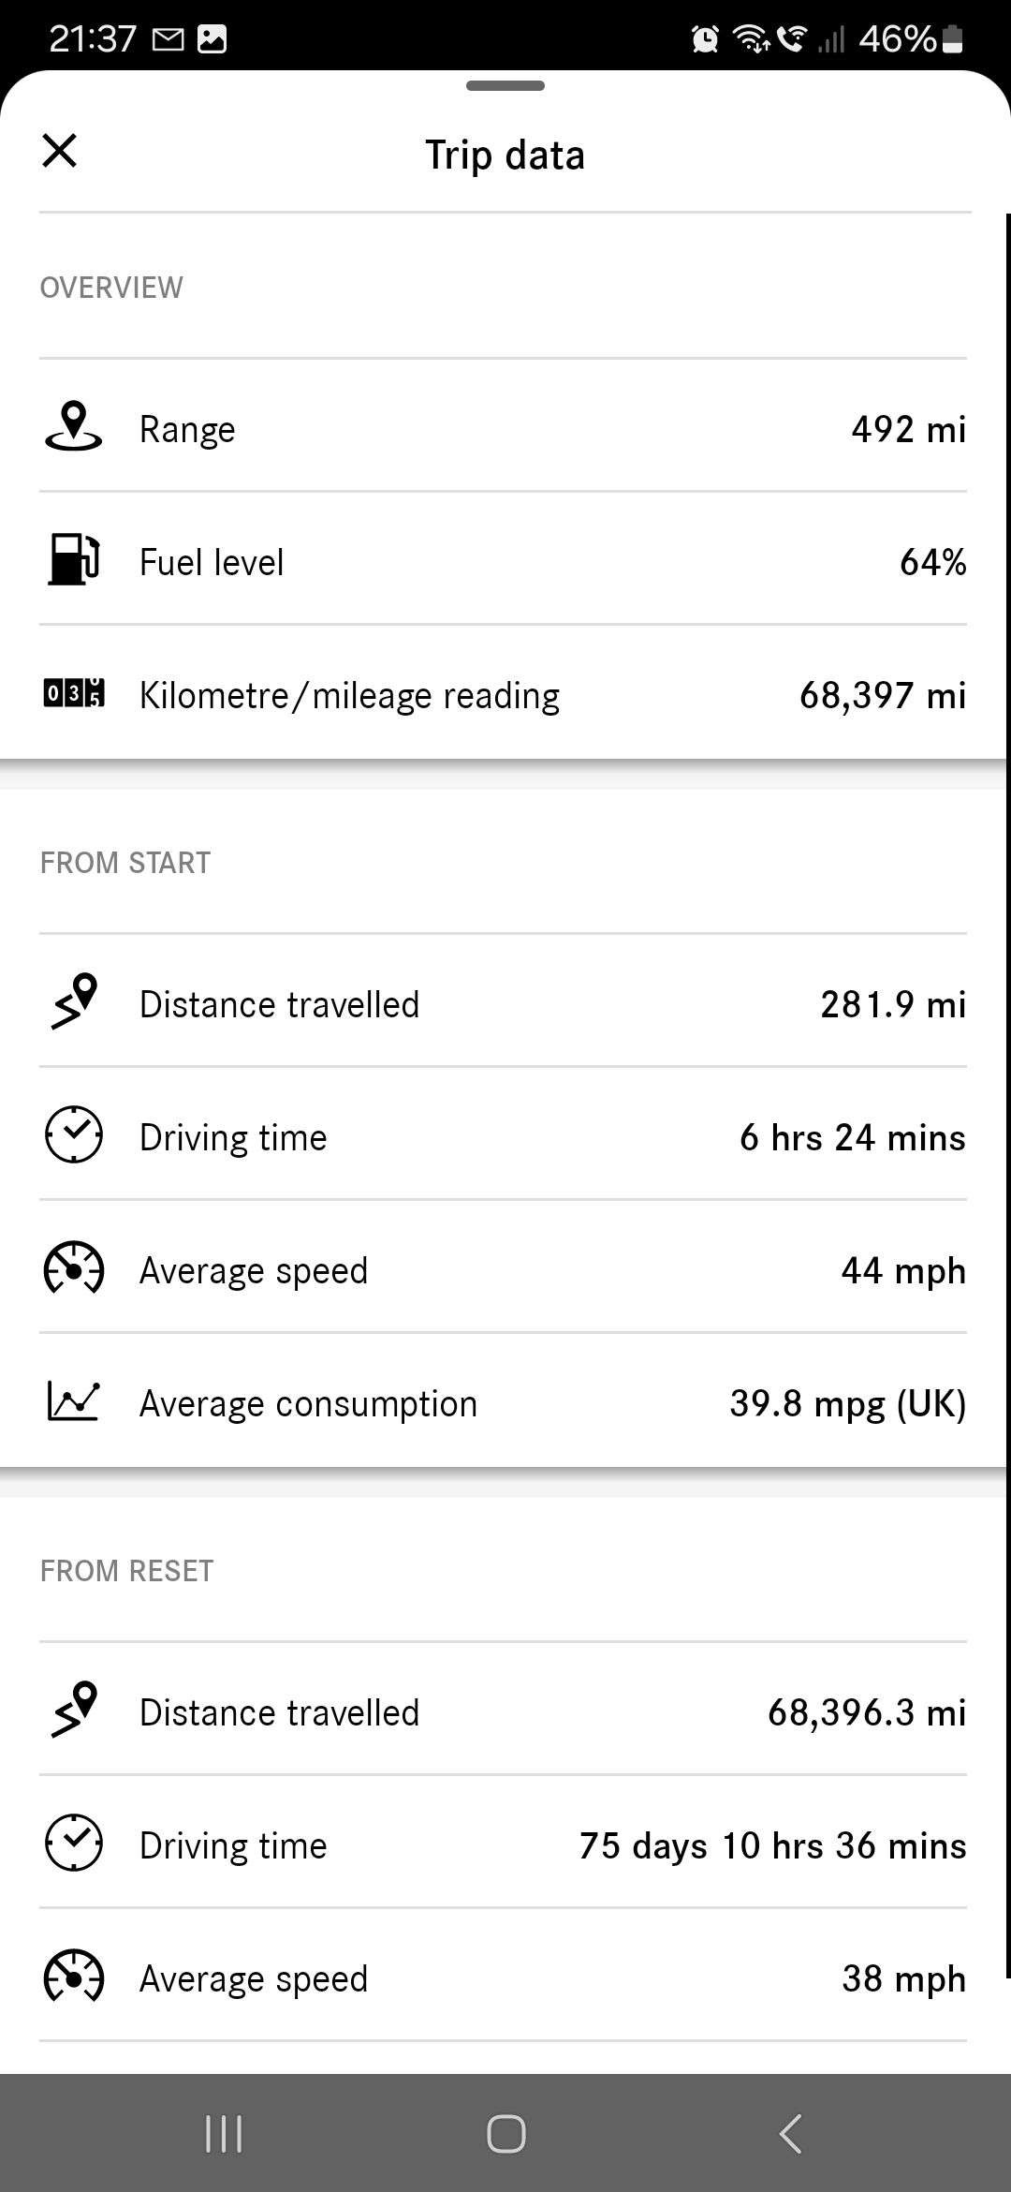Tap the From Reset driving time clock icon
Viewport: 1011px width, 2192px height.
(73, 1844)
